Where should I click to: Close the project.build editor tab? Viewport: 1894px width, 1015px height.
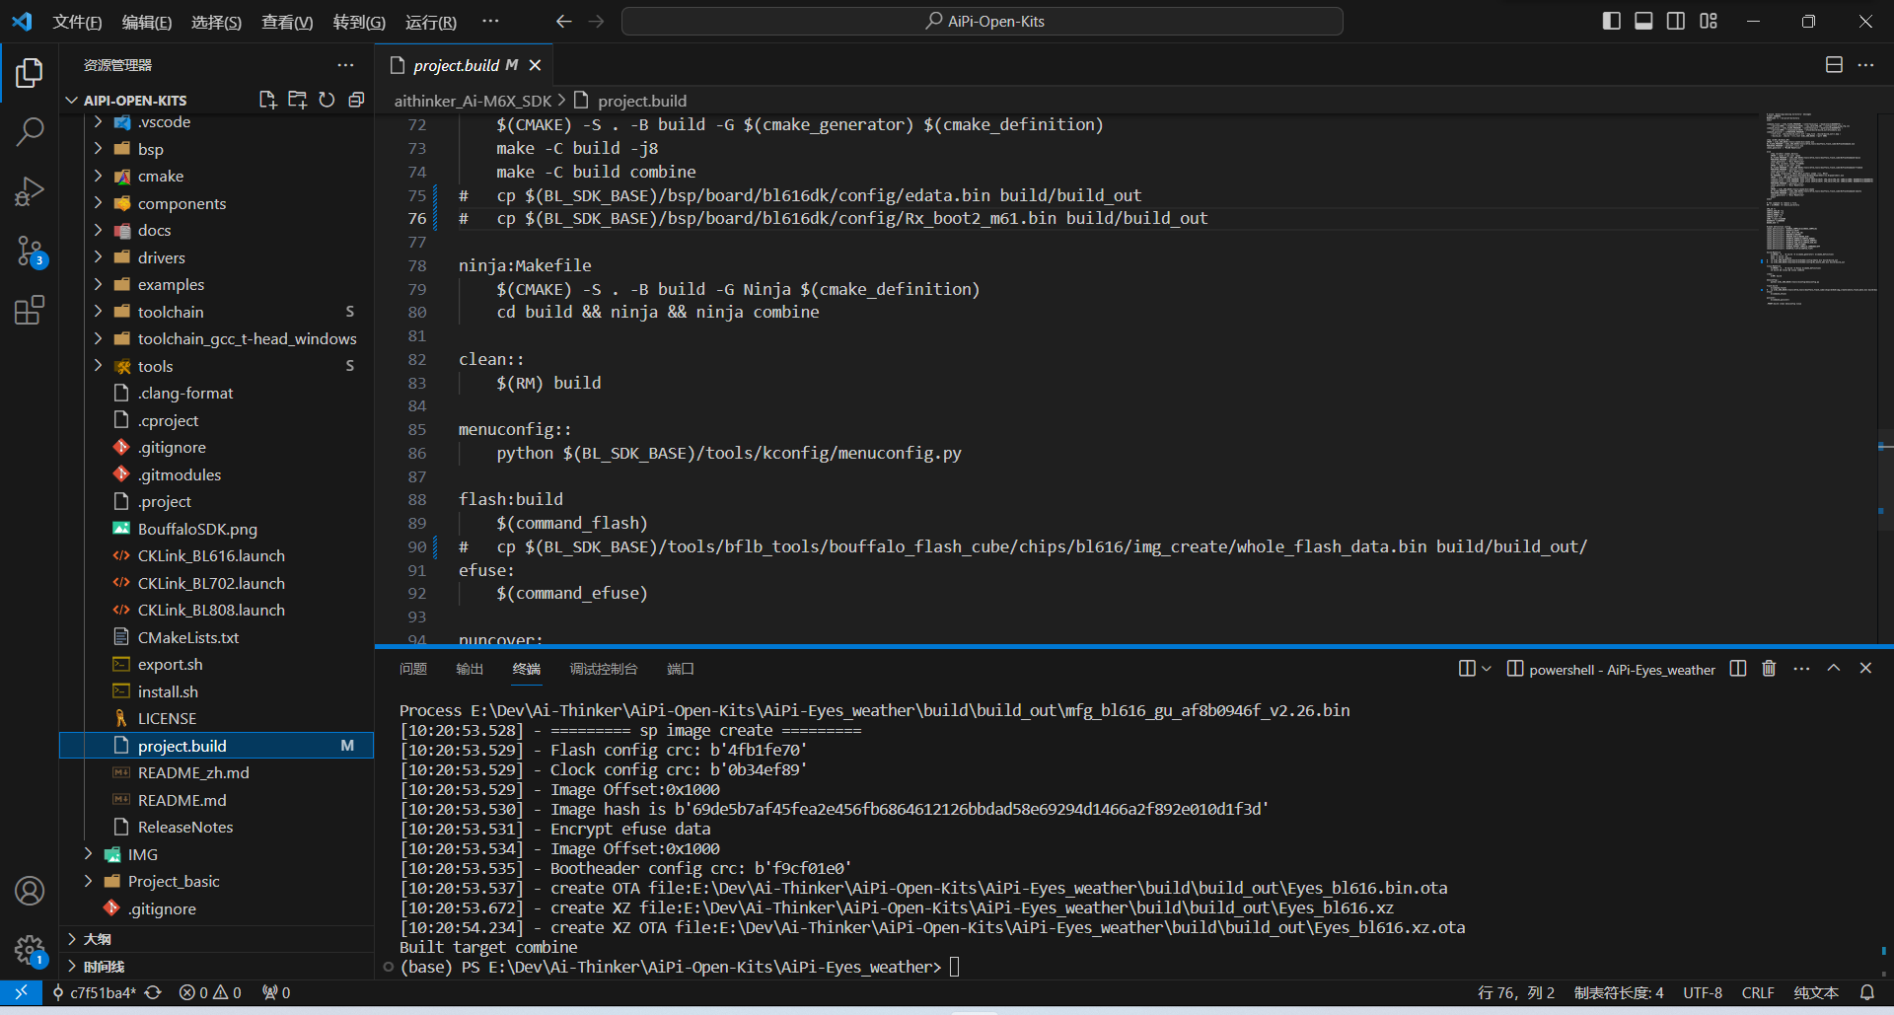535,65
